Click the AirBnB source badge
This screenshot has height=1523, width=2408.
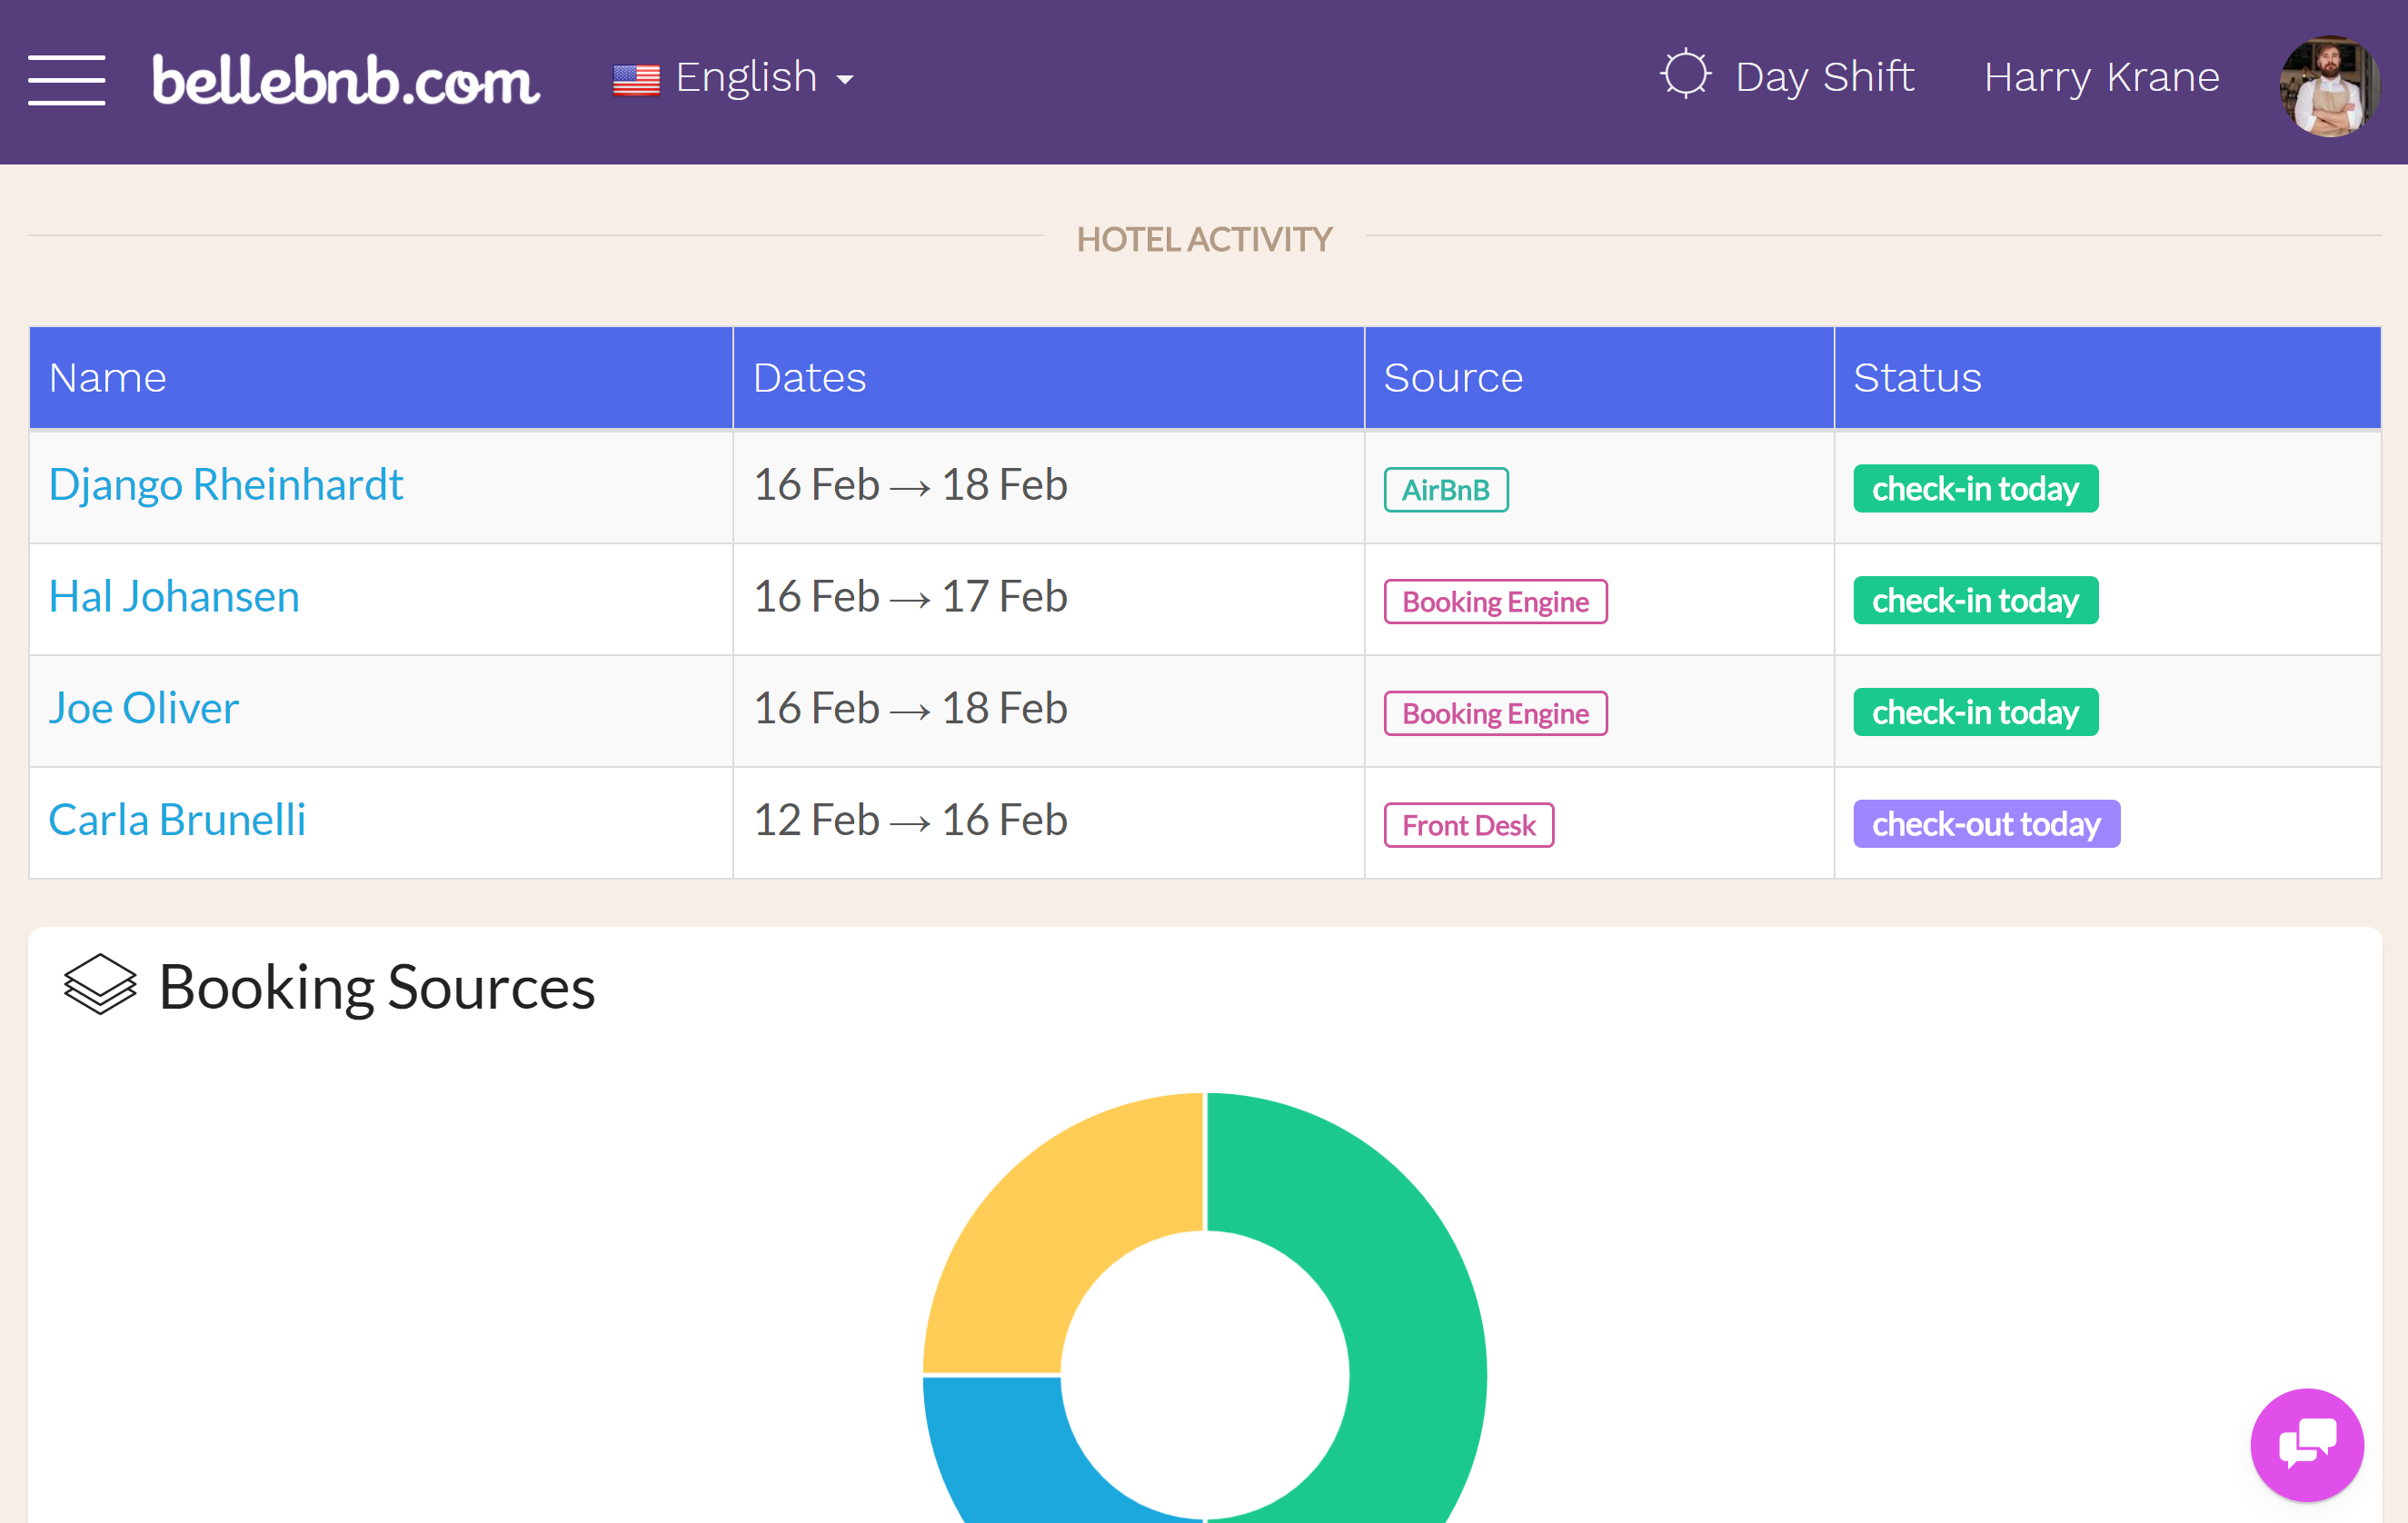1446,490
